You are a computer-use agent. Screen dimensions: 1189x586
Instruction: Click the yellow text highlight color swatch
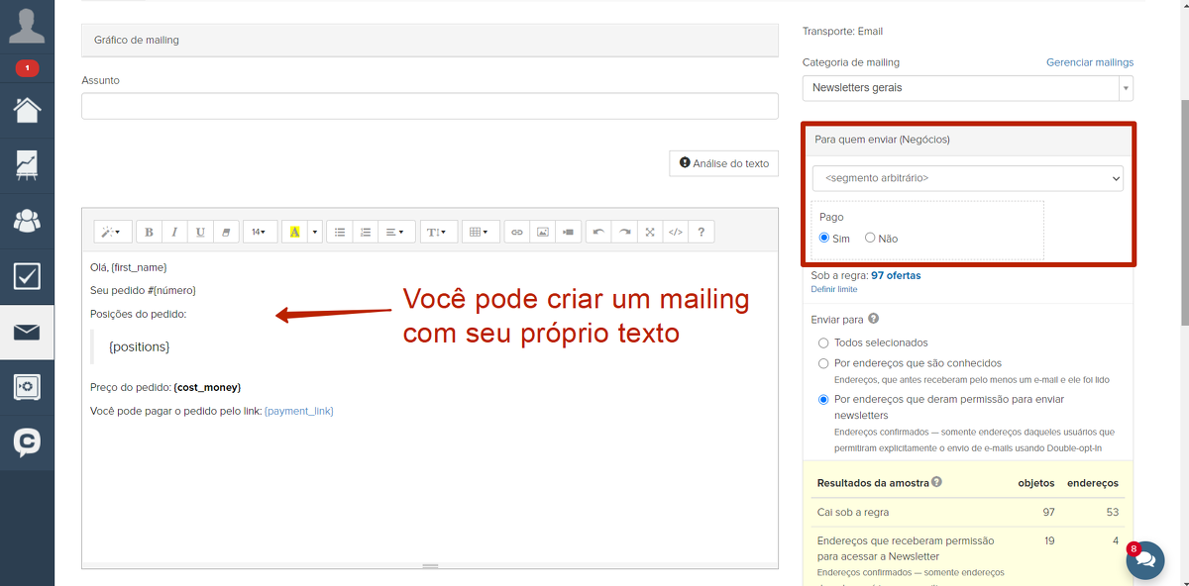(x=294, y=232)
